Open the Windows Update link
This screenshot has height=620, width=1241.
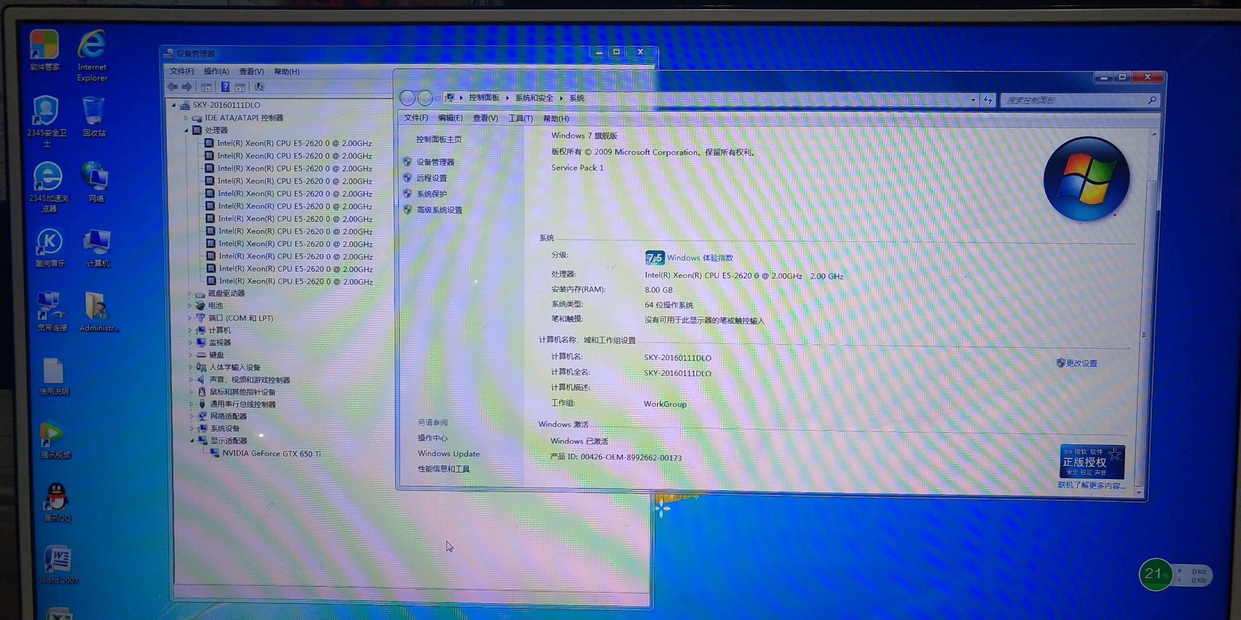click(x=448, y=454)
